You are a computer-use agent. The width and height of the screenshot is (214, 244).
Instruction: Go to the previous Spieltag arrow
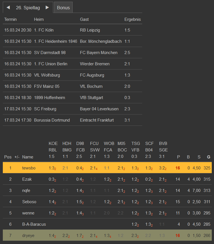pyautogui.click(x=8, y=8)
